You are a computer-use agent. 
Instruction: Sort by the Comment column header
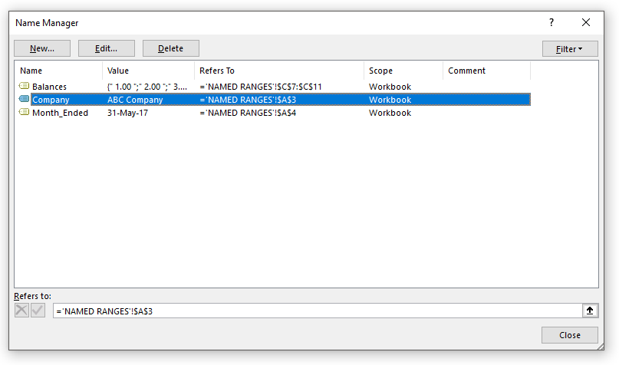[x=487, y=71]
